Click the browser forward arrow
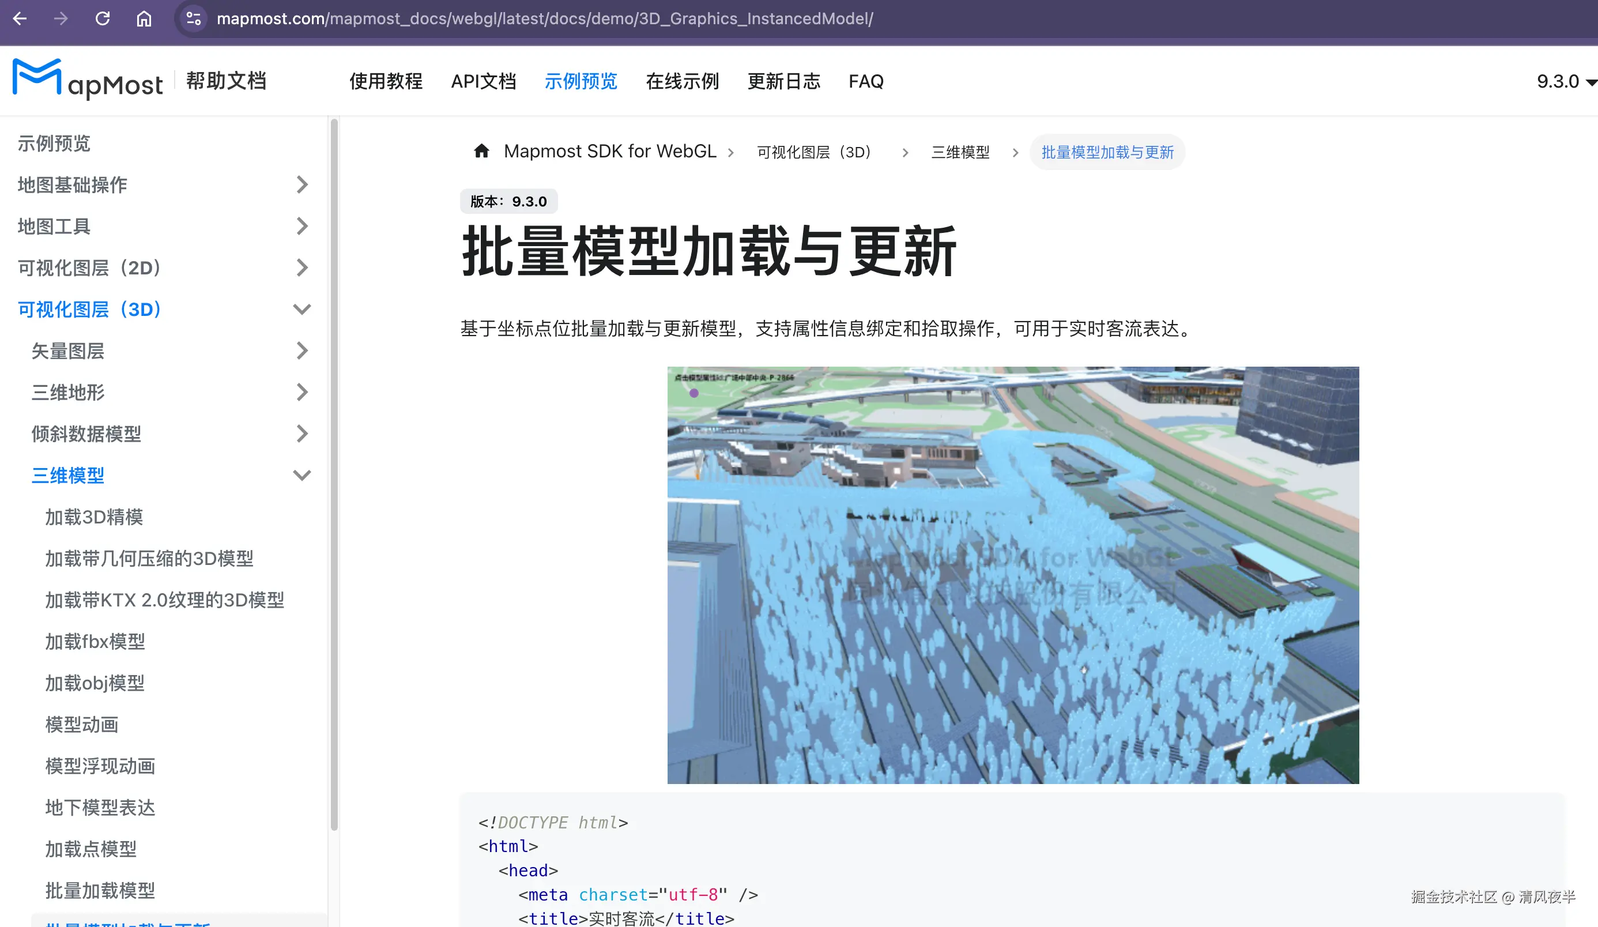 (61, 18)
